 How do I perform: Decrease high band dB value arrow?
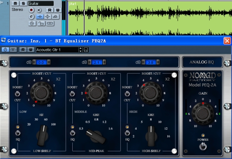pyautogui.click(x=143, y=62)
